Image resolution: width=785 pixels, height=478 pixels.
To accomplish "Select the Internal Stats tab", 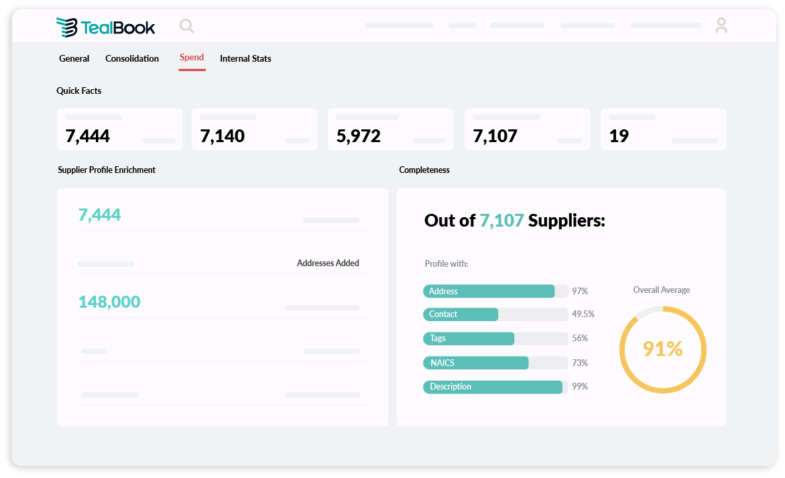I will (x=245, y=58).
